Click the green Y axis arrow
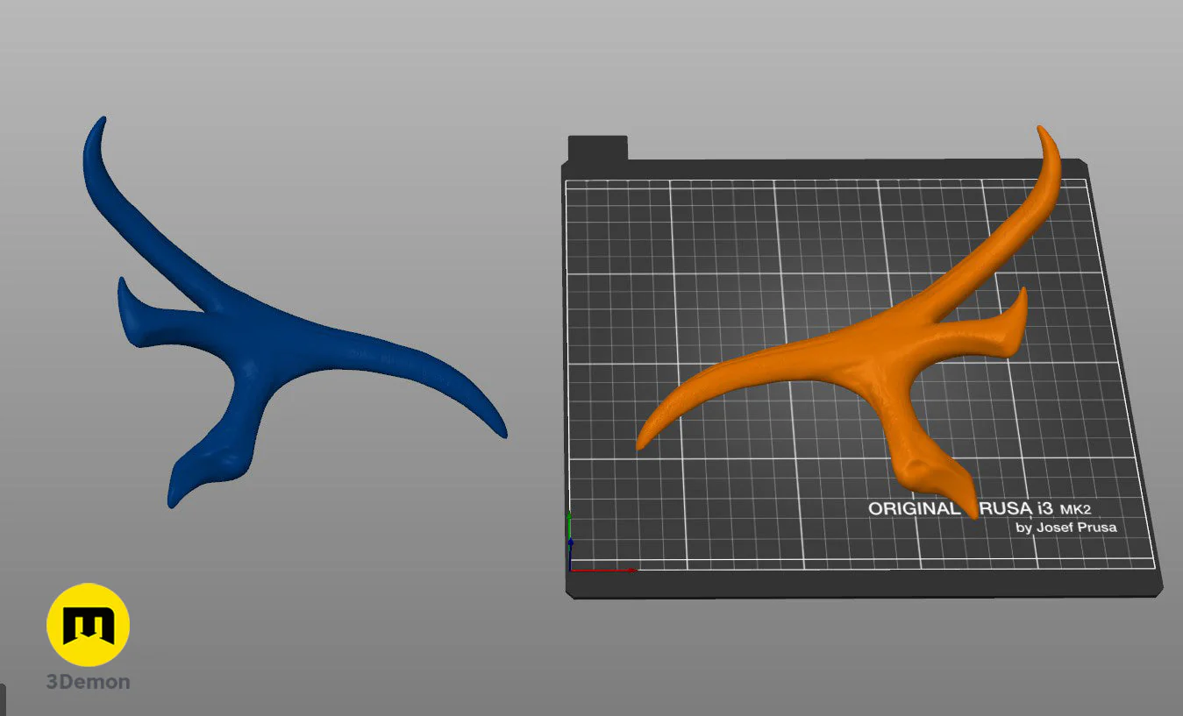The width and height of the screenshot is (1183, 716). [x=569, y=526]
